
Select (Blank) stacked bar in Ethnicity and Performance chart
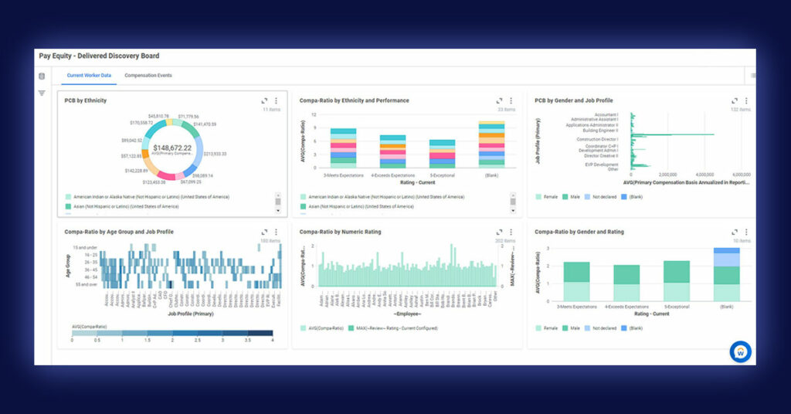pos(491,144)
